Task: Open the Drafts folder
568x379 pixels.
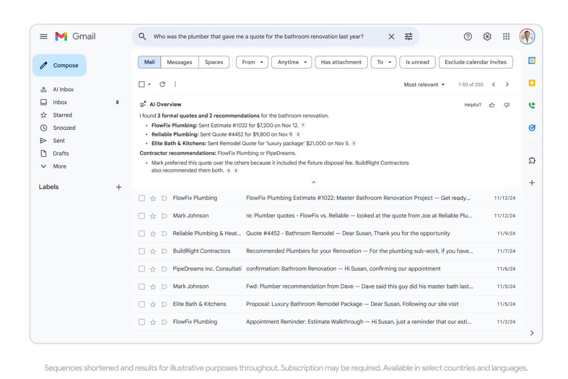Action: click(61, 153)
